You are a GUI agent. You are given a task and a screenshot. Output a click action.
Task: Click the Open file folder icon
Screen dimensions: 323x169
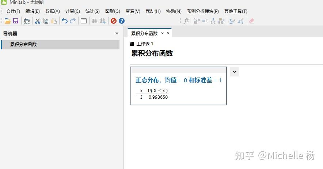tap(7, 21)
